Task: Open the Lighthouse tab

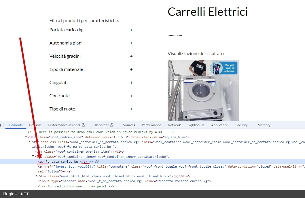Action: click(x=196, y=125)
